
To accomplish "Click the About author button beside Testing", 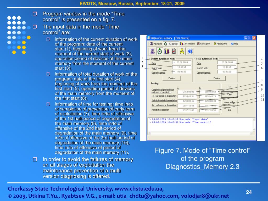I will [x=230, y=102].
